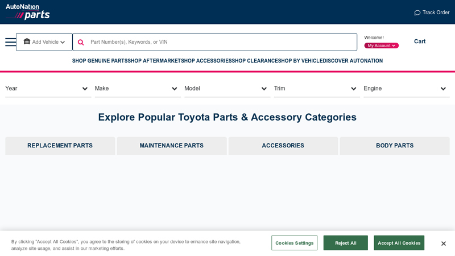
Task: Click the Cookies Settings button
Action: point(294,243)
